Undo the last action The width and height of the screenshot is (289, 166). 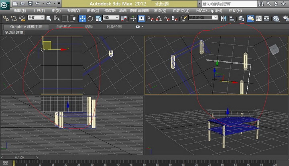pyautogui.click(x=38, y=4)
